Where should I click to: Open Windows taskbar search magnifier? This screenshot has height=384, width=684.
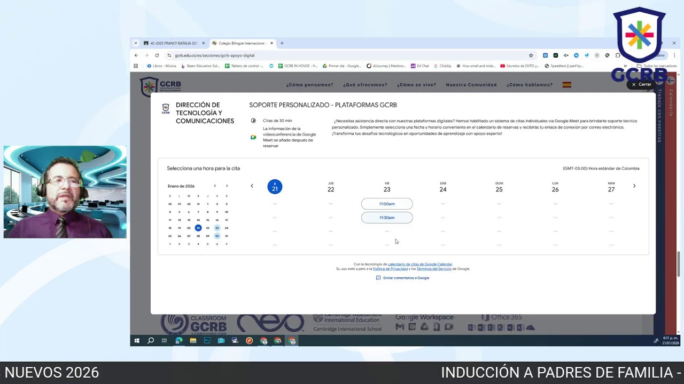click(x=151, y=341)
